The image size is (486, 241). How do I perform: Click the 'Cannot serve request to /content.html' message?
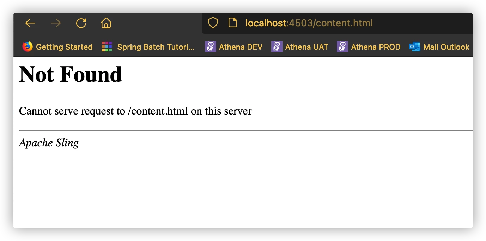point(135,111)
